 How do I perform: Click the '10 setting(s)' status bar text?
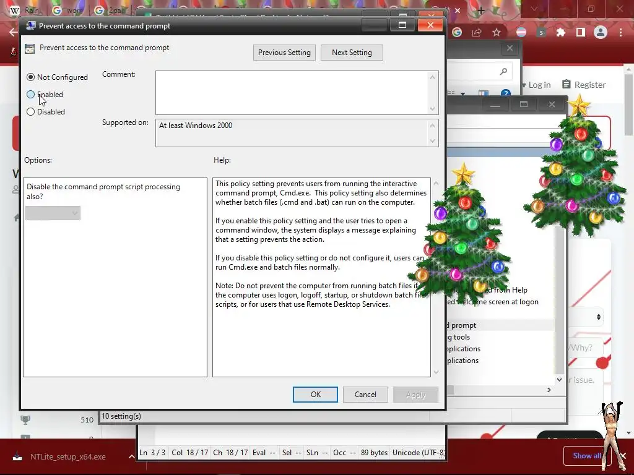tap(121, 416)
